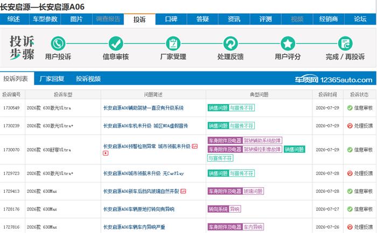This screenshot has width=377, height=233.
Task: Click complaint number 1730549
Action: tap(11, 108)
